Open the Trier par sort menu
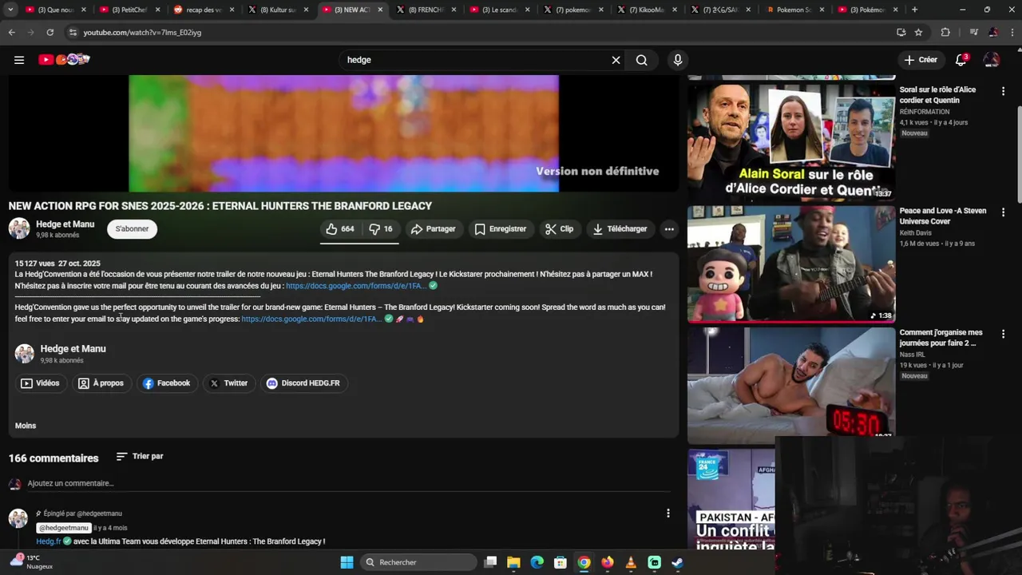The width and height of the screenshot is (1022, 575). 140,457
